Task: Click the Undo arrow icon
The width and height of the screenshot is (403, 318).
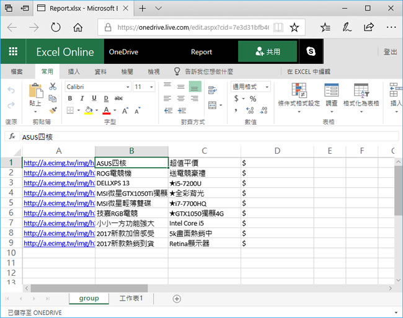Action: [11, 90]
